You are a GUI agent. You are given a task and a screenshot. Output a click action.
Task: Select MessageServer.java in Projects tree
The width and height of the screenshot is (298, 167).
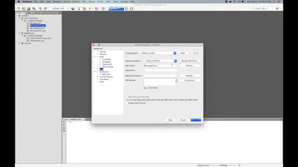click(x=38, y=31)
